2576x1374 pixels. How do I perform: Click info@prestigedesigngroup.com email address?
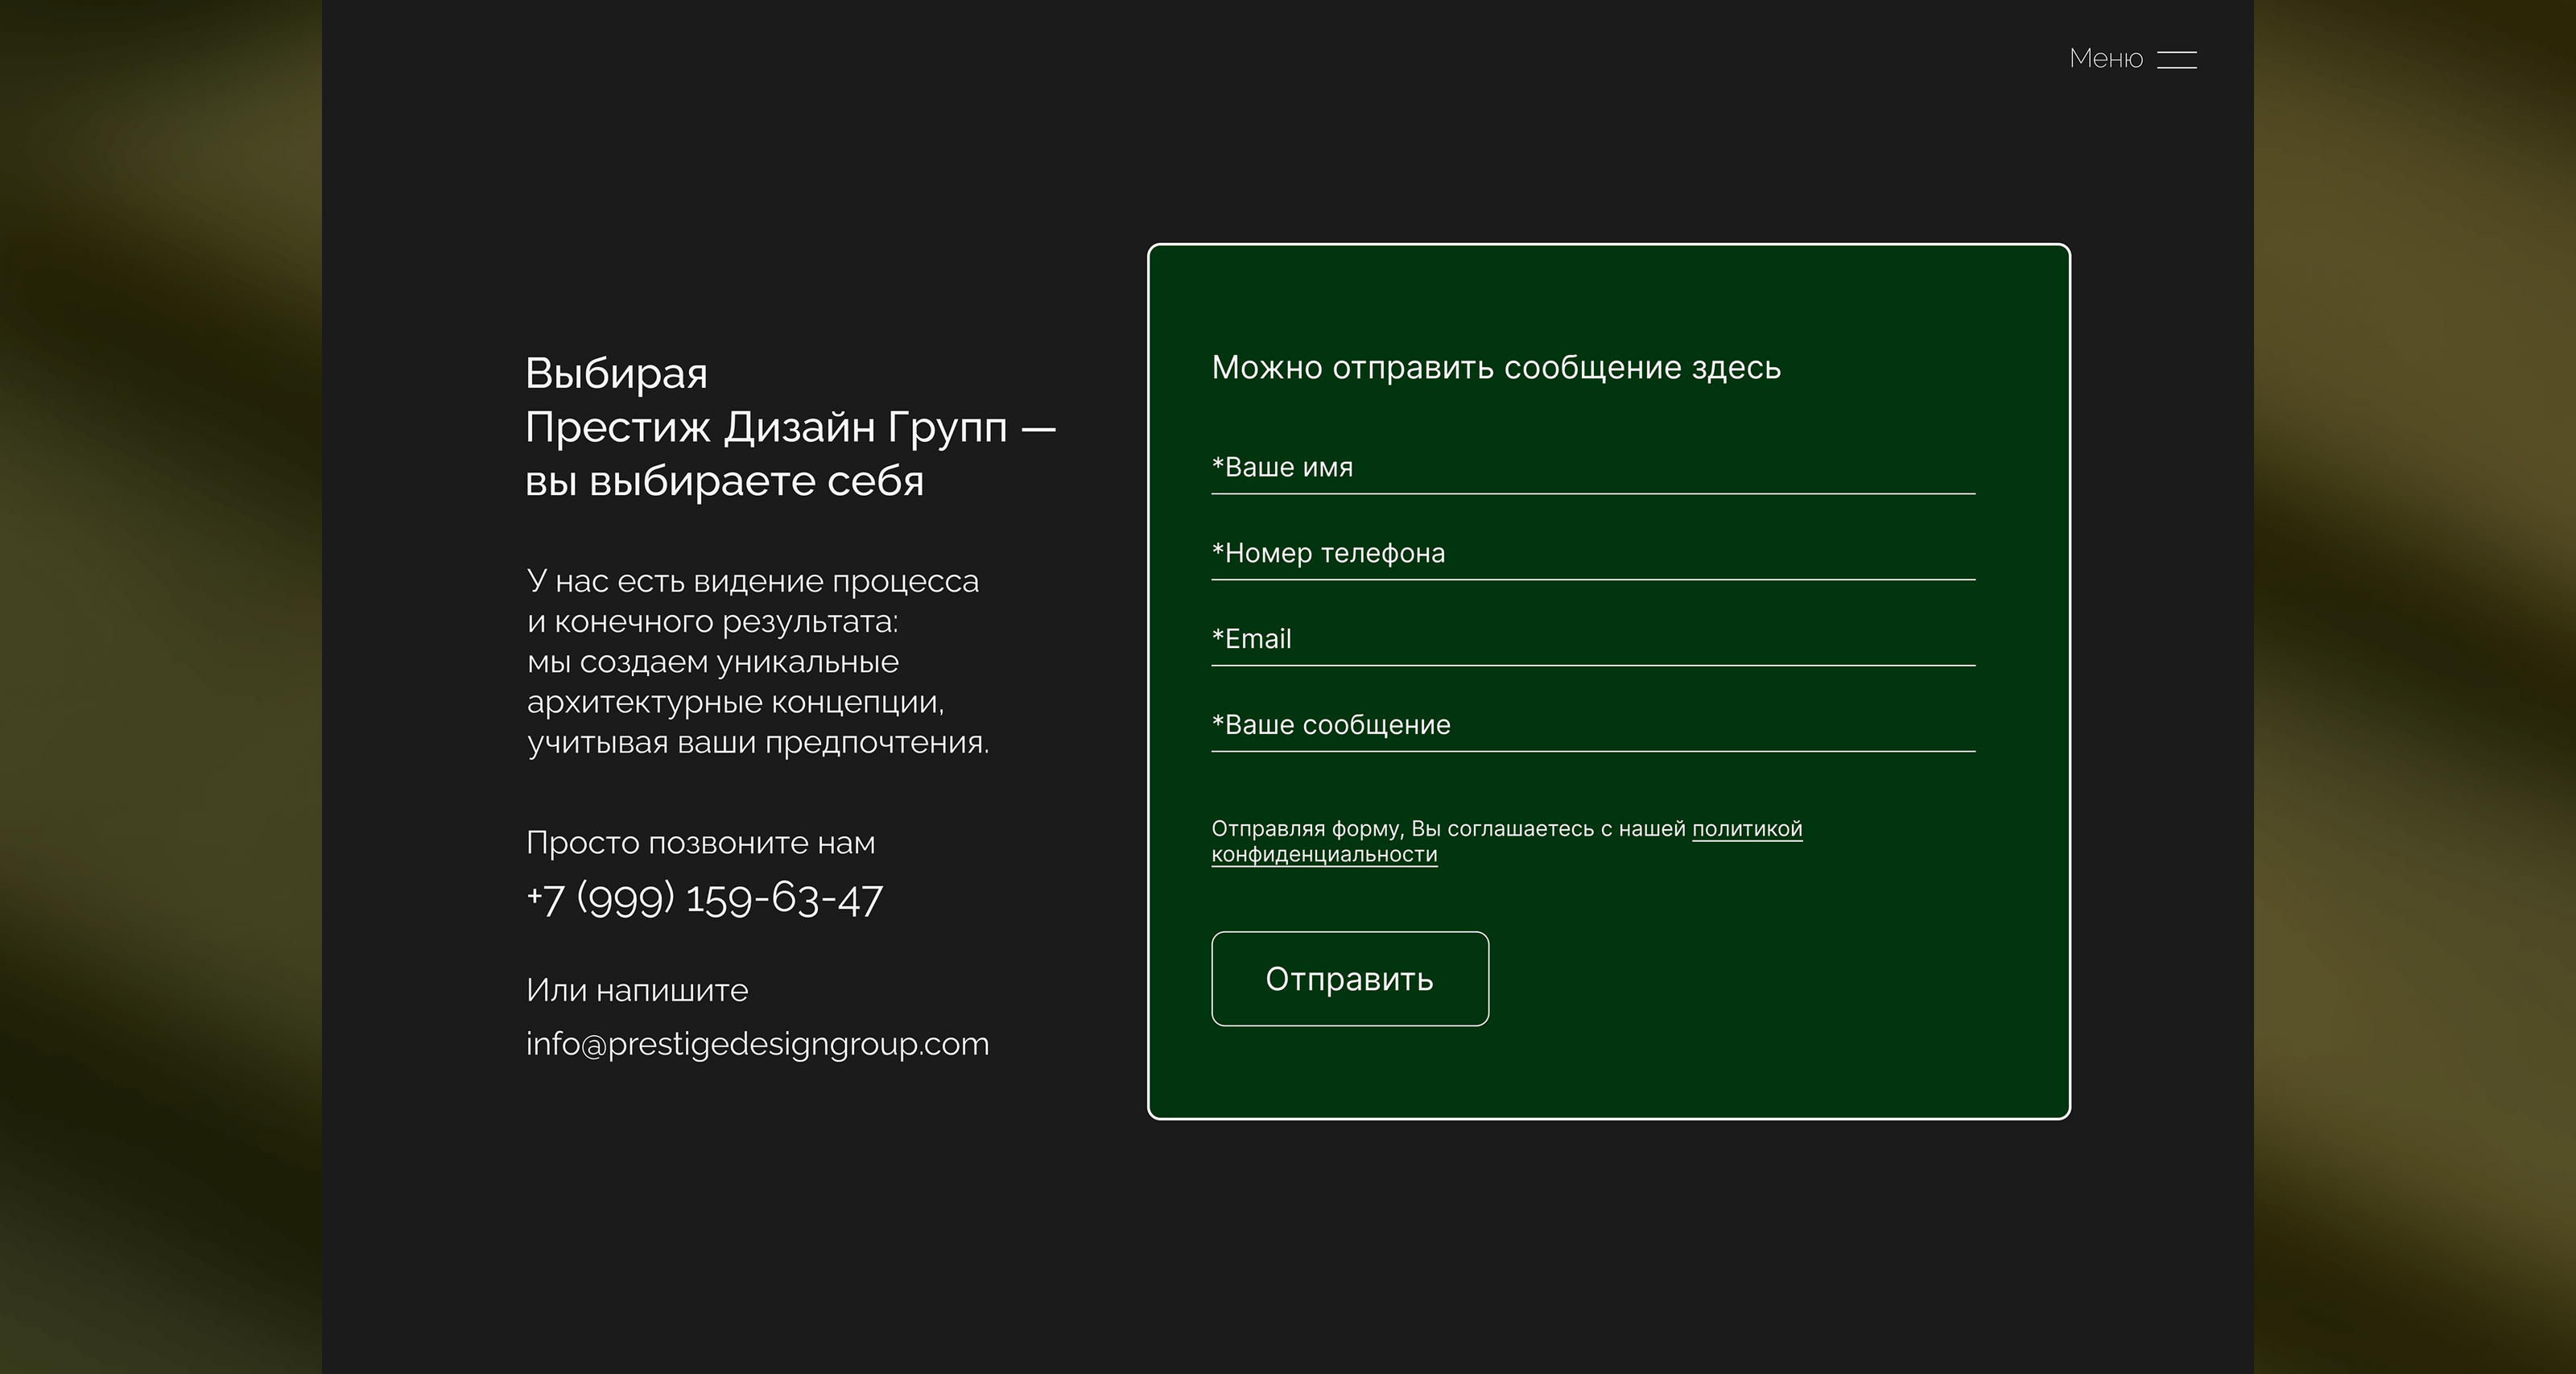point(757,1044)
